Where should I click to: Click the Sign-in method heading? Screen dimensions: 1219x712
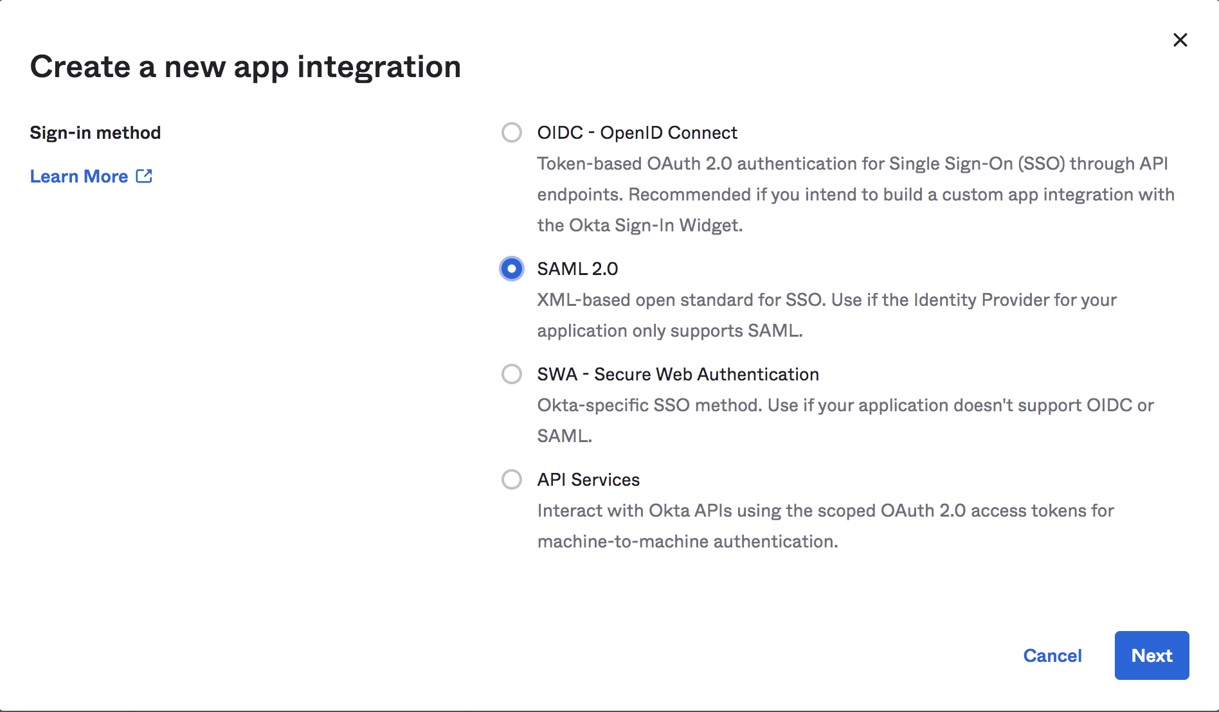coord(95,132)
